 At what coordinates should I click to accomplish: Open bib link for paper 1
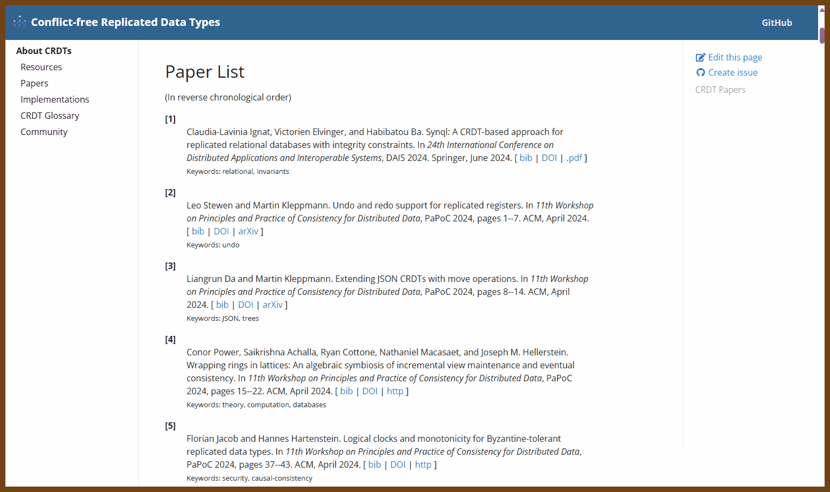pos(526,158)
